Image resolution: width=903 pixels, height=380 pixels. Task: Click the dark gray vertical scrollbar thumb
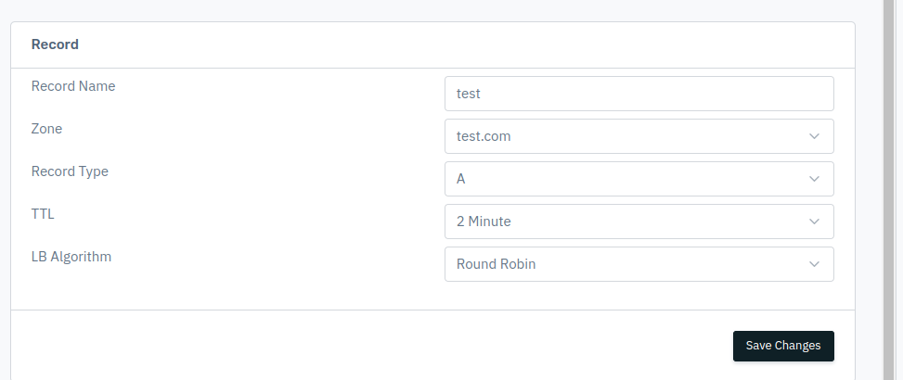(888, 190)
